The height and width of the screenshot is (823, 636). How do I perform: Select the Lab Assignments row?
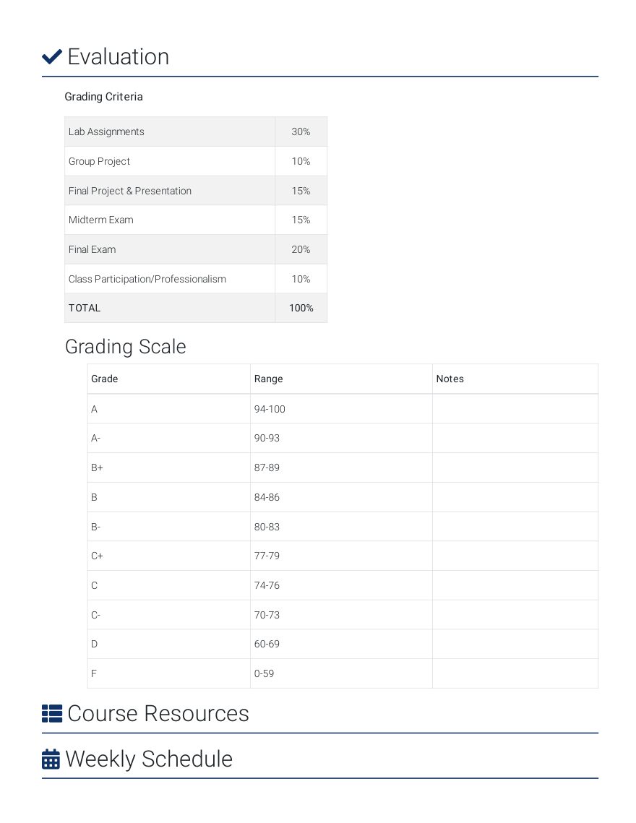(x=196, y=132)
